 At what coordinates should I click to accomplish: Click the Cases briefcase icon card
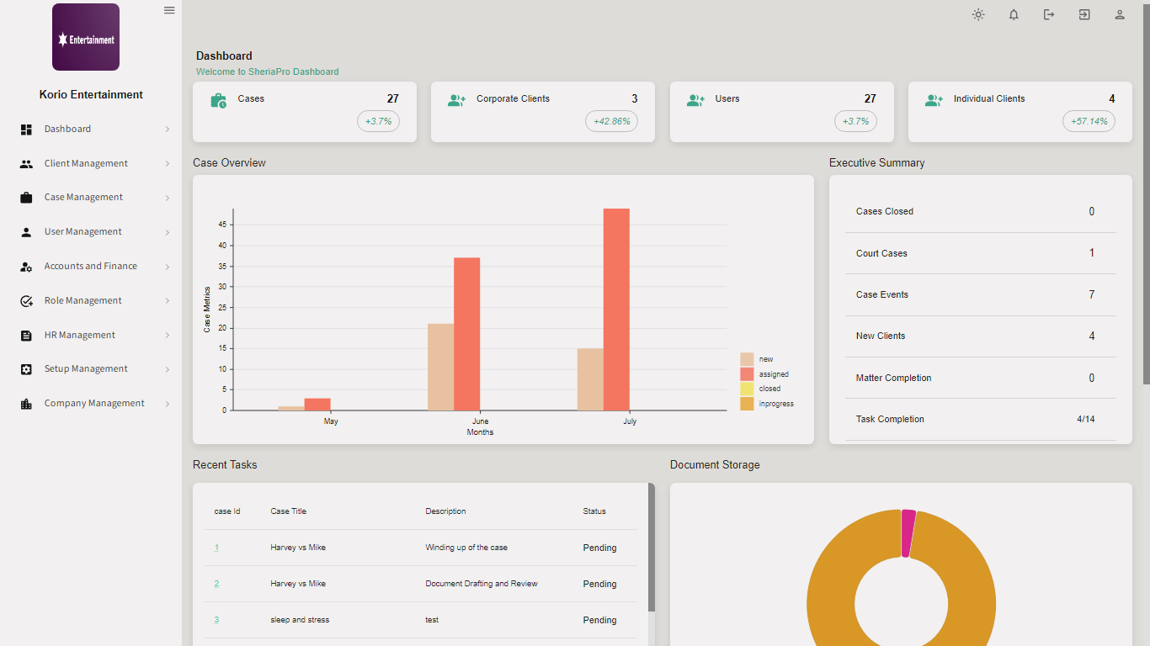pyautogui.click(x=218, y=101)
